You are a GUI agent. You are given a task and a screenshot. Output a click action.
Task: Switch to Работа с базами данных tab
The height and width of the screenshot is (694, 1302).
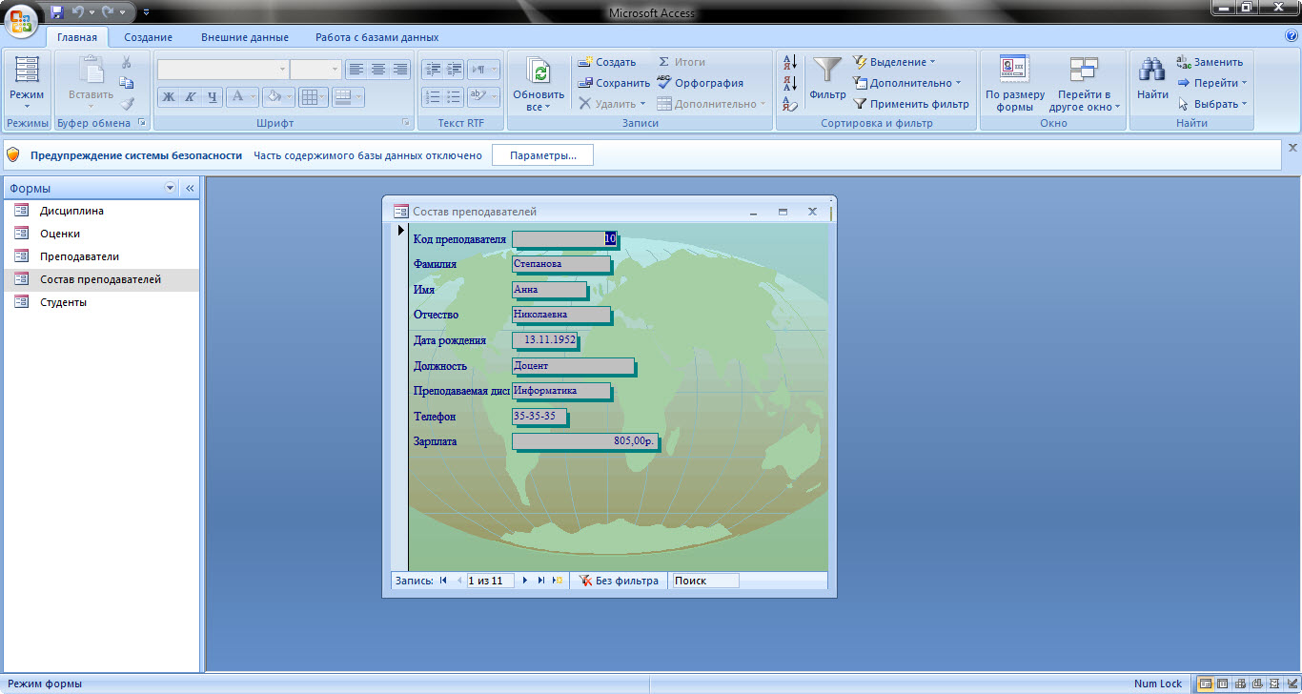[x=377, y=37]
